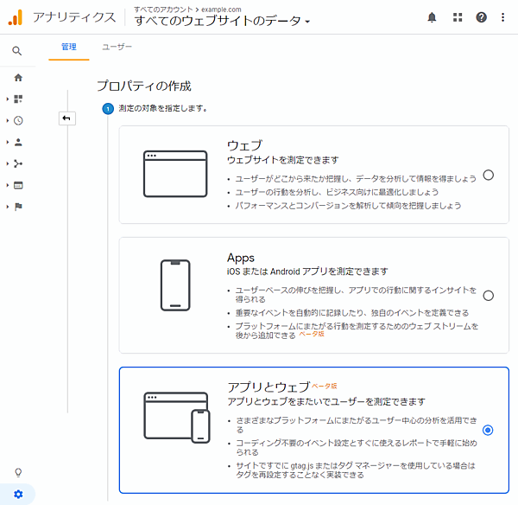
Task: Switch to the 管理 tab
Action: [x=69, y=47]
